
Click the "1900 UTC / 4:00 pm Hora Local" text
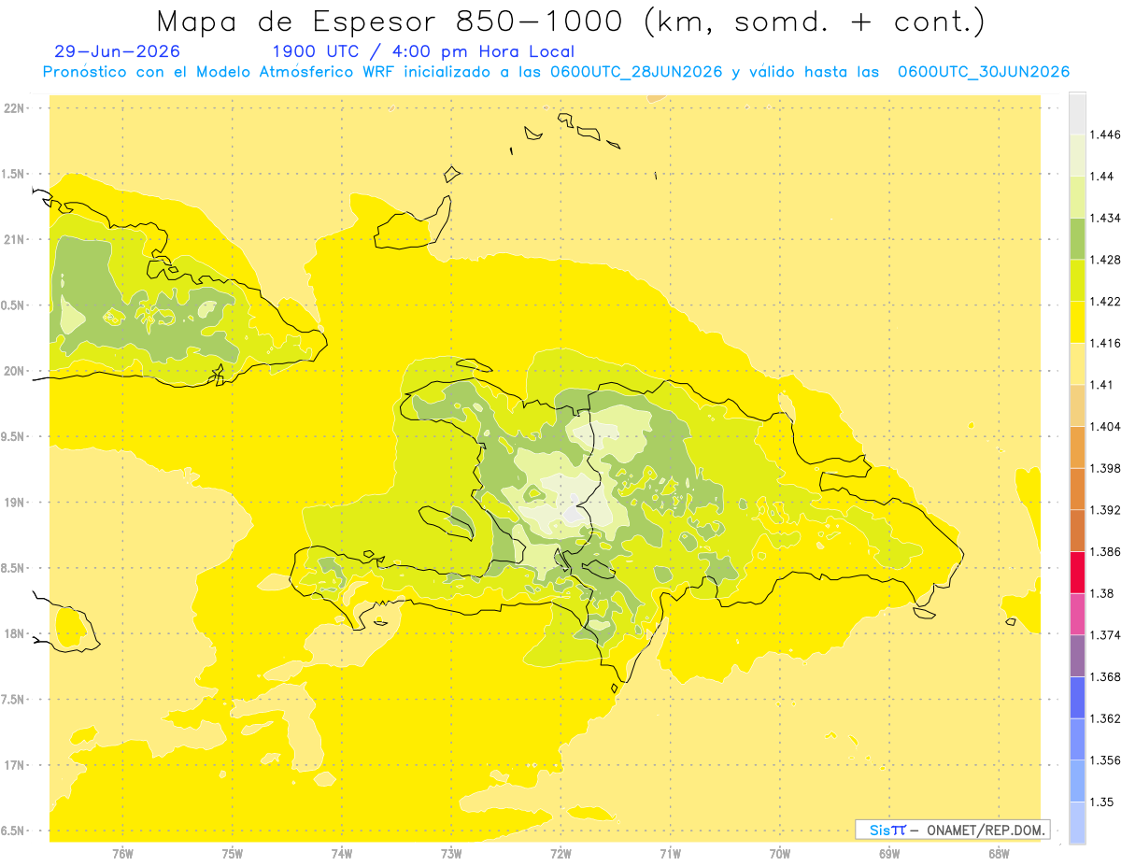pos(423,52)
